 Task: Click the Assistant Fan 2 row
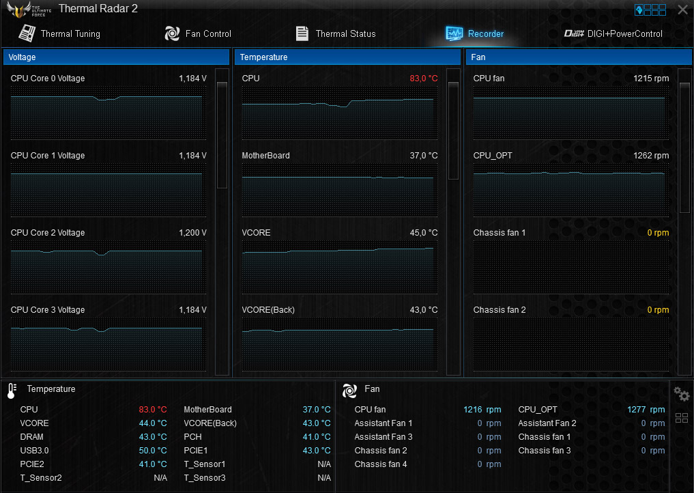592,423
